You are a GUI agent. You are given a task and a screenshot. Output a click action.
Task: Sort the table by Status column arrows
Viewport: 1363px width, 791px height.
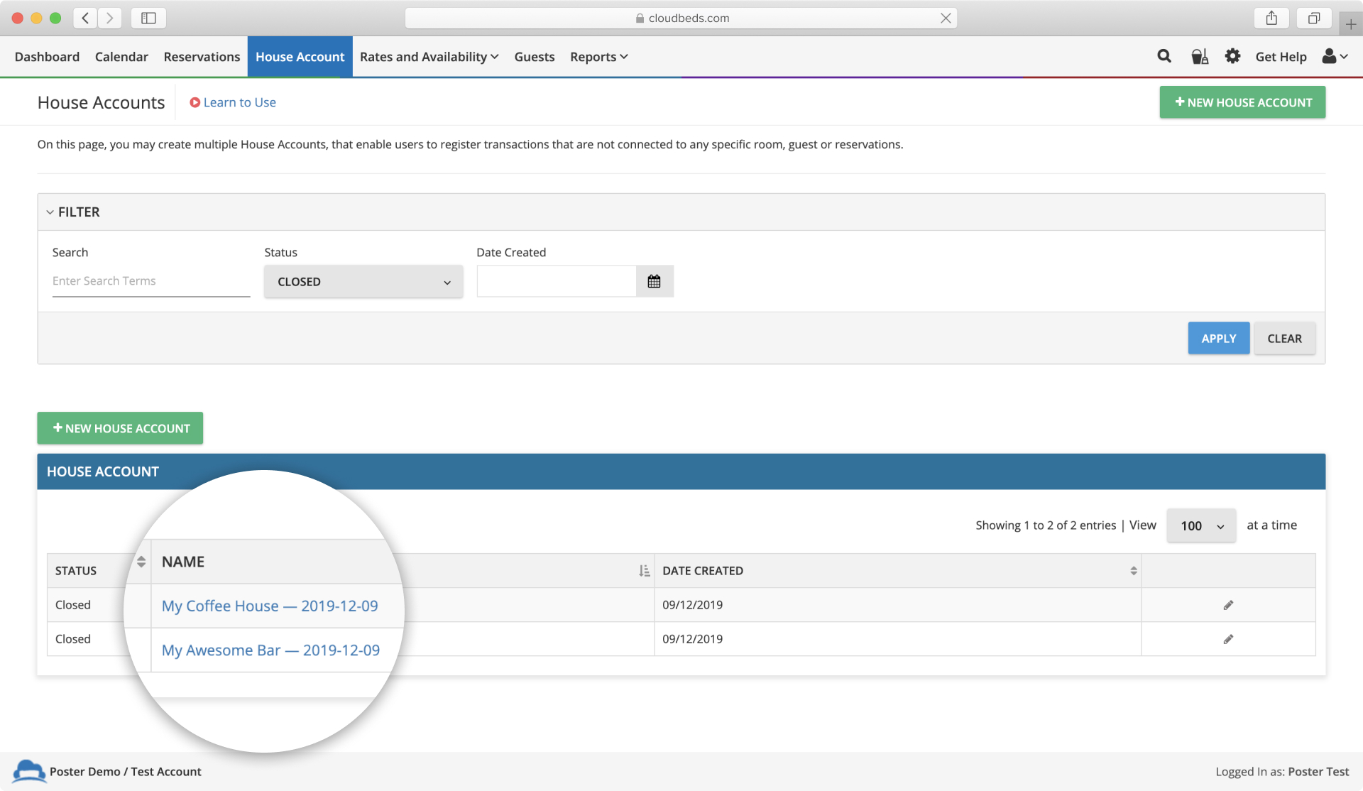coord(141,562)
